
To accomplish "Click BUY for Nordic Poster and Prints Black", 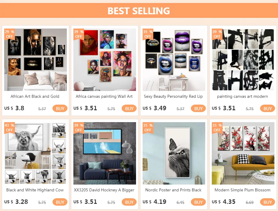I will (x=198, y=202).
